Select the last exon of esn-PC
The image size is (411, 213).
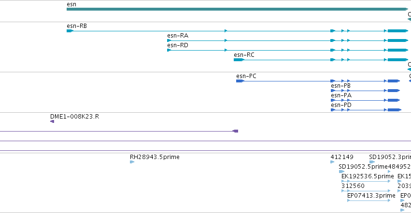click(394, 81)
